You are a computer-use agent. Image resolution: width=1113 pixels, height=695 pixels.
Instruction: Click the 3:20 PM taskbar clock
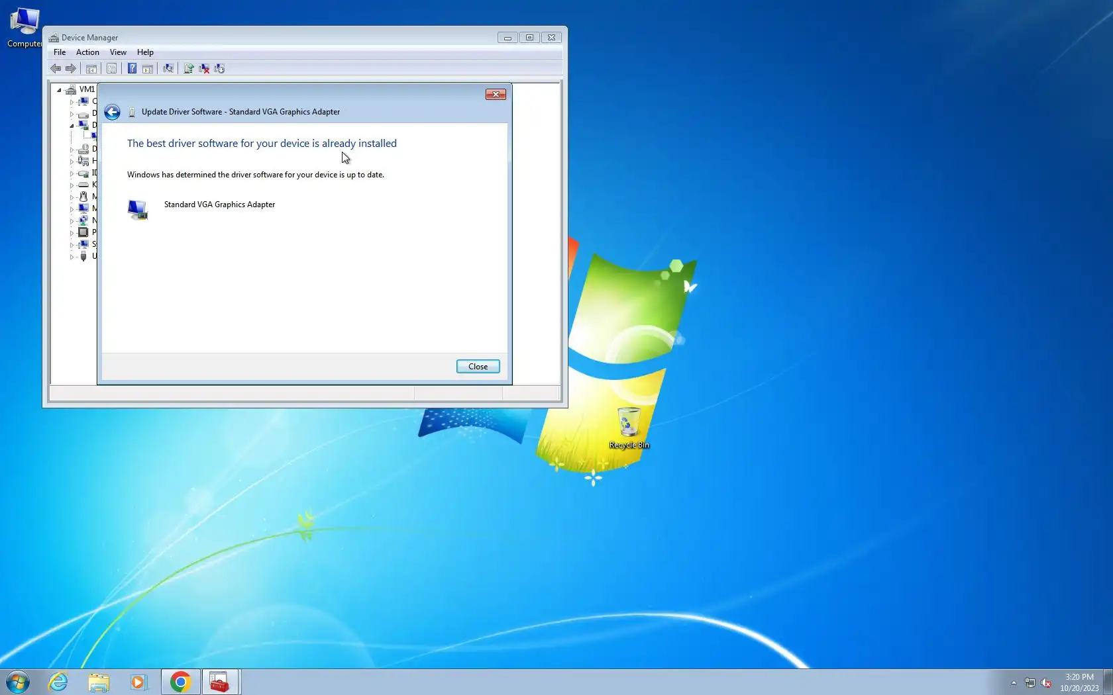pos(1079,682)
